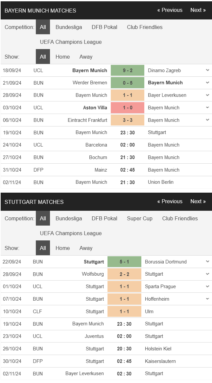212x383 pixels.
Task: Select Bundesliga filter in Bayern Munich matches
Action: pos(69,27)
